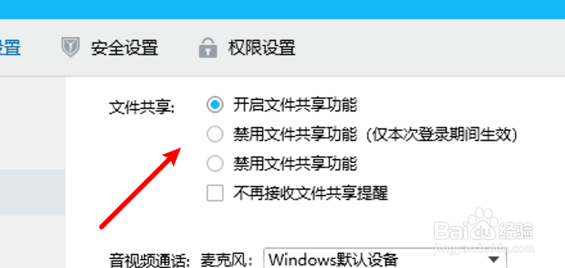Image resolution: width=565 pixels, height=268 pixels.
Task: Click the 麦克风 field label
Action: click(225, 261)
